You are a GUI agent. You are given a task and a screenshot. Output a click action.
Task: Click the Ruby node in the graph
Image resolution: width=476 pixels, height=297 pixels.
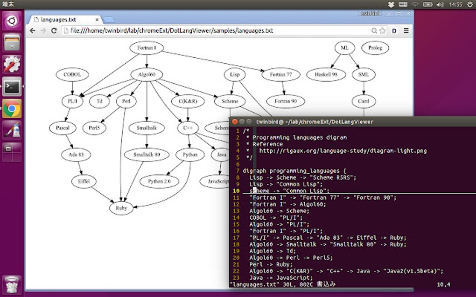121,208
